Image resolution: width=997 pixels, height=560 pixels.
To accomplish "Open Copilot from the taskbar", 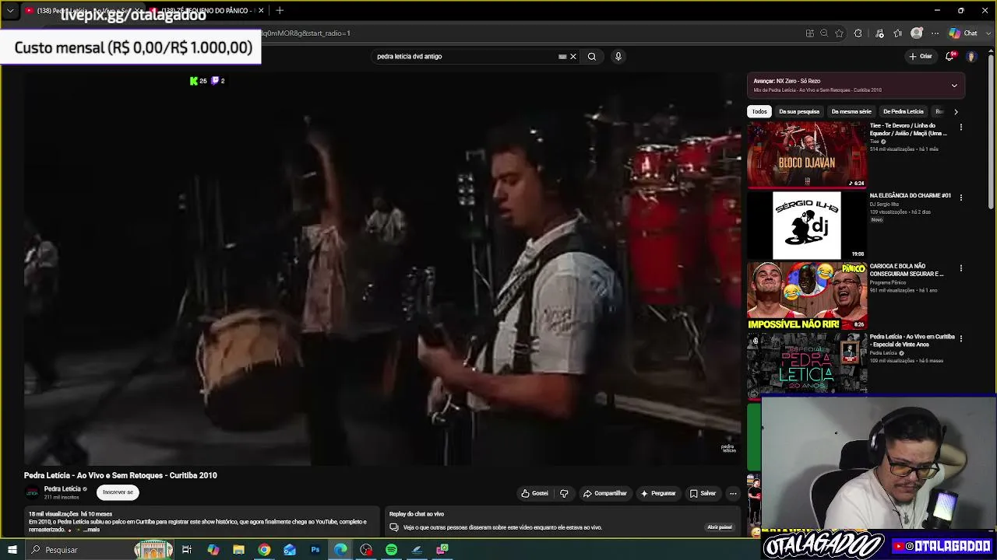I will [x=213, y=550].
